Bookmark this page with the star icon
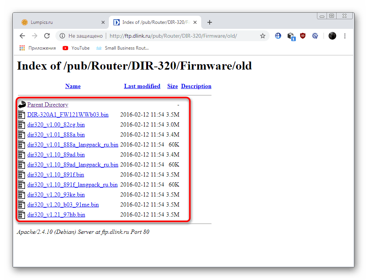367x280 pixels. coord(263,36)
